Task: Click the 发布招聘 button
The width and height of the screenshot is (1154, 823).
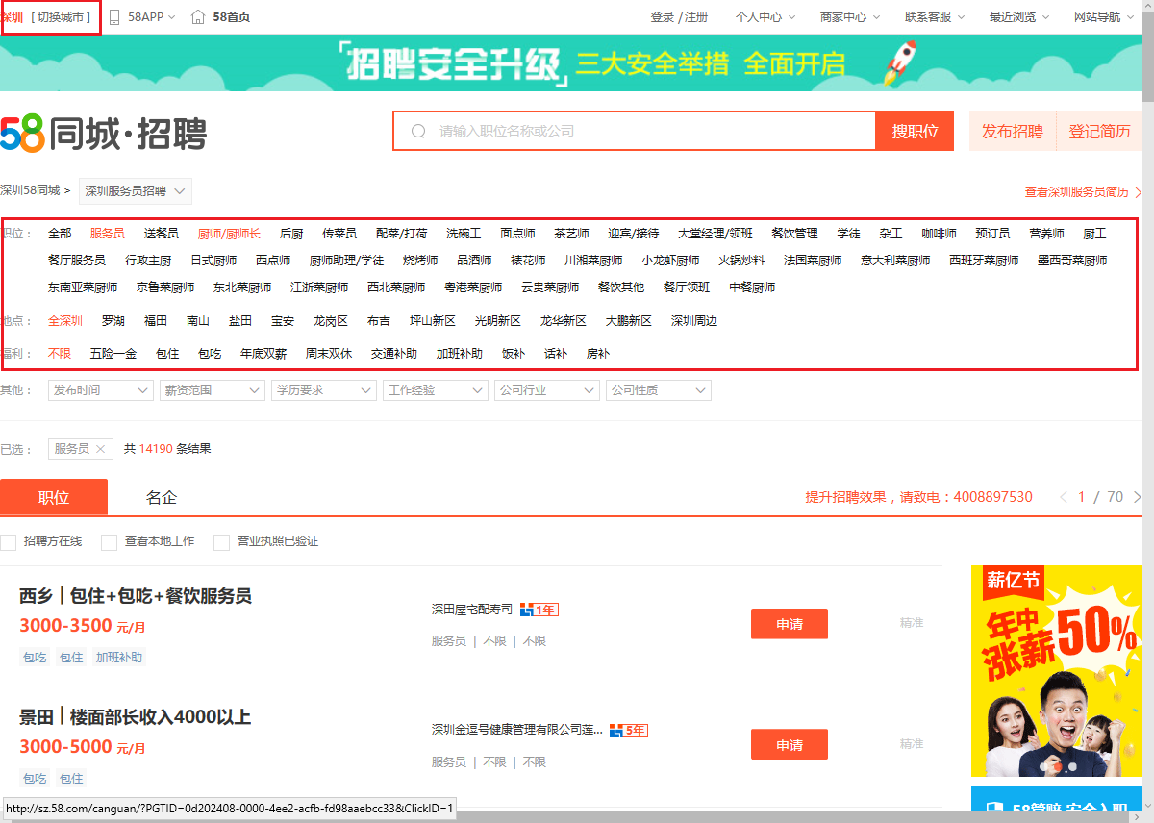Action: 1013,132
